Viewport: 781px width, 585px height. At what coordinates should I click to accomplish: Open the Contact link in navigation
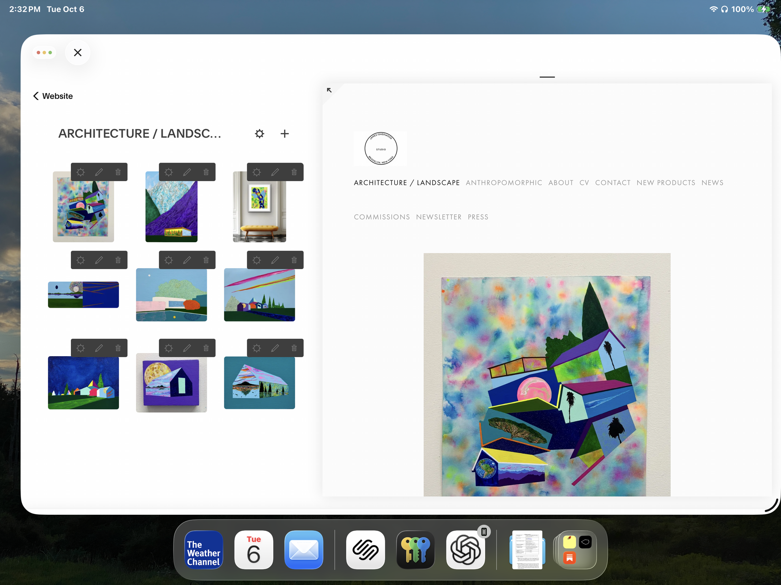(x=613, y=183)
